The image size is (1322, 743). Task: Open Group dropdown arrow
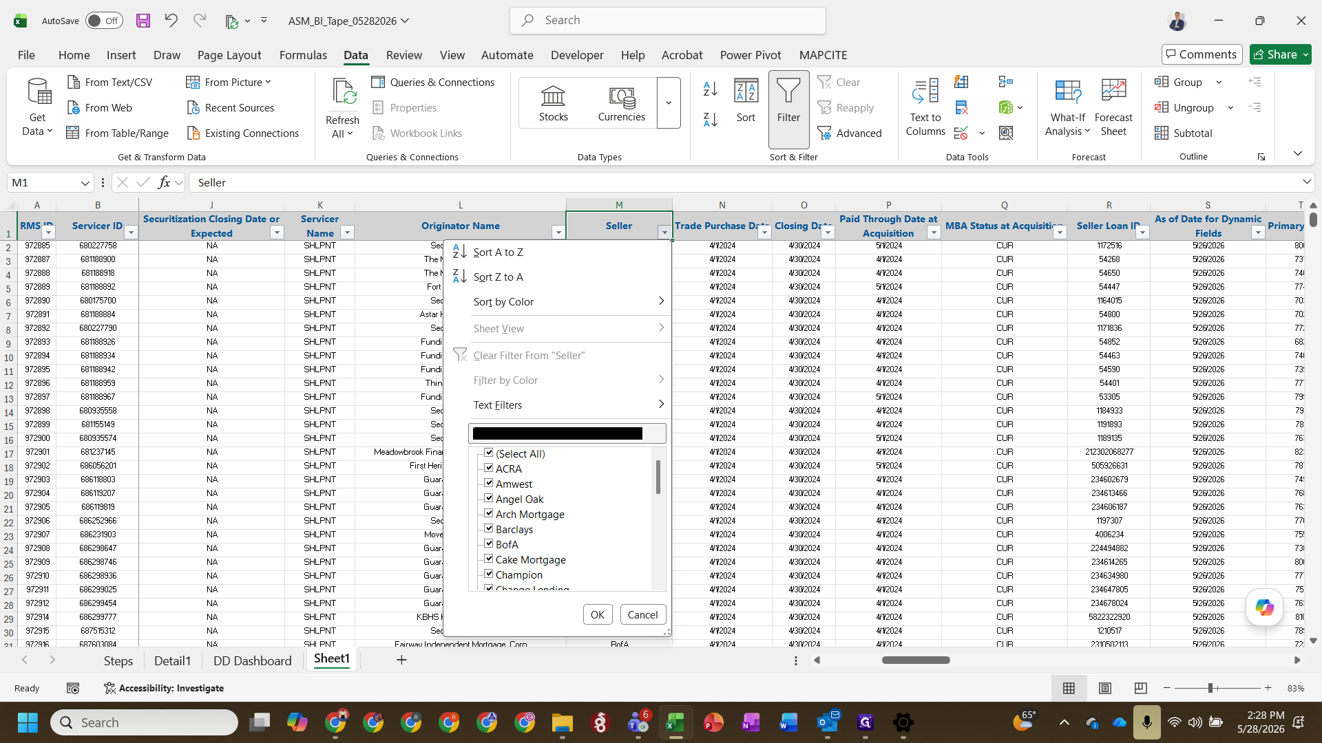coord(1219,82)
